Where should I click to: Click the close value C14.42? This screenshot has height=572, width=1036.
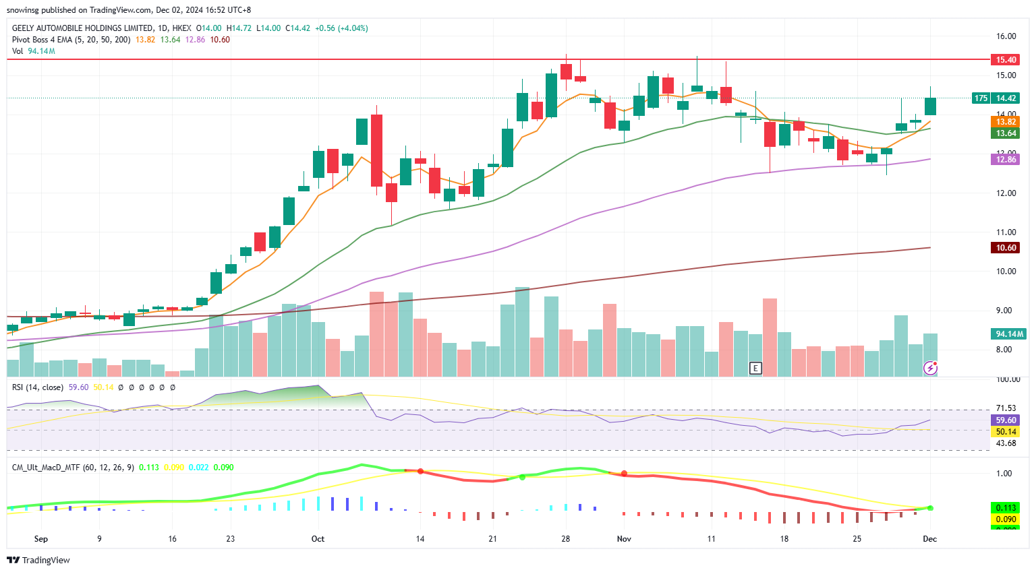pyautogui.click(x=297, y=28)
